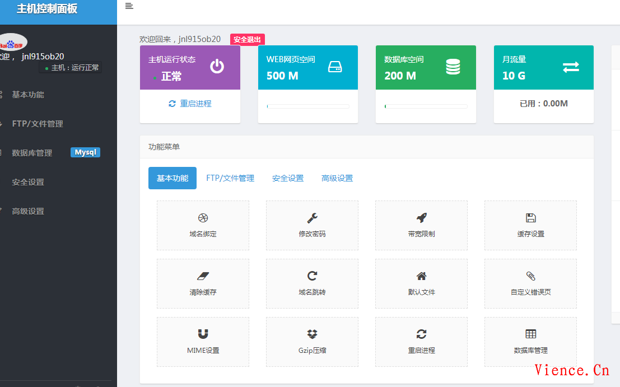Click the 数据库管理 table icon
This screenshot has height=387, width=620.
click(530, 334)
